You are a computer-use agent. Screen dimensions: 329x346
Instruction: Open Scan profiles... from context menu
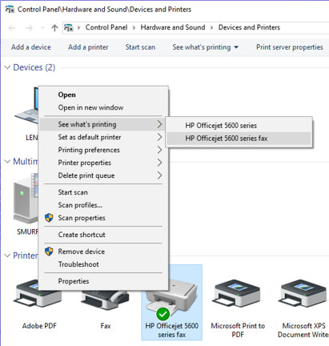[x=104, y=205]
